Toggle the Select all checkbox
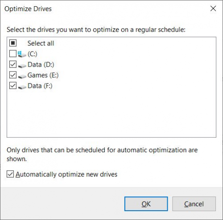Image resolution: width=223 pixels, height=220 pixels. pyautogui.click(x=13, y=43)
